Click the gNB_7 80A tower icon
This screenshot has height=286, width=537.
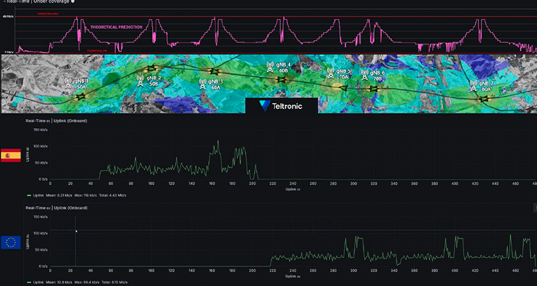[x=473, y=84]
